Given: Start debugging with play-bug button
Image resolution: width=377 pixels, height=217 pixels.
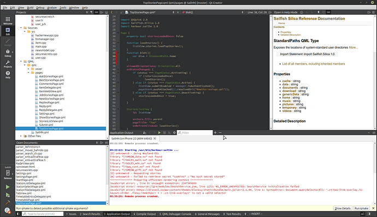Looking at the screenshot, I should pyautogui.click(x=8, y=195).
